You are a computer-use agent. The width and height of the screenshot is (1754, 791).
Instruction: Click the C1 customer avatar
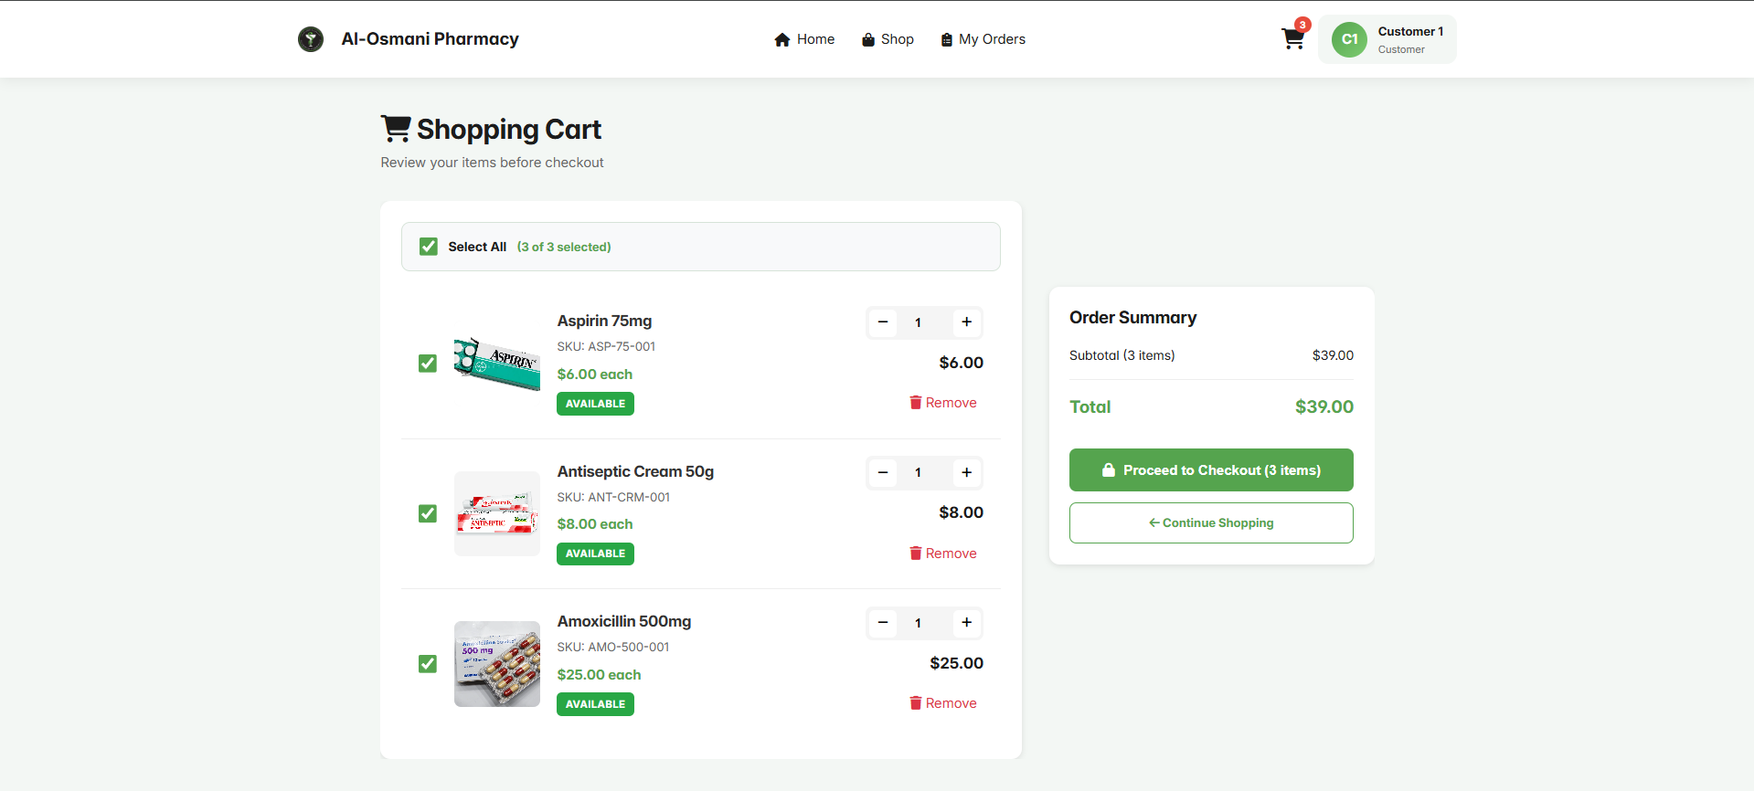tap(1349, 39)
